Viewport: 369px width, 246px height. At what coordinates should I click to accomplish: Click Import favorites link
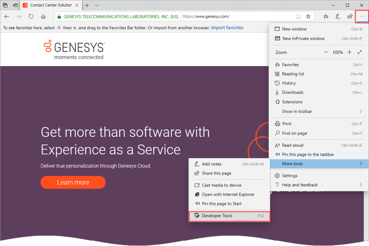pyautogui.click(x=227, y=28)
